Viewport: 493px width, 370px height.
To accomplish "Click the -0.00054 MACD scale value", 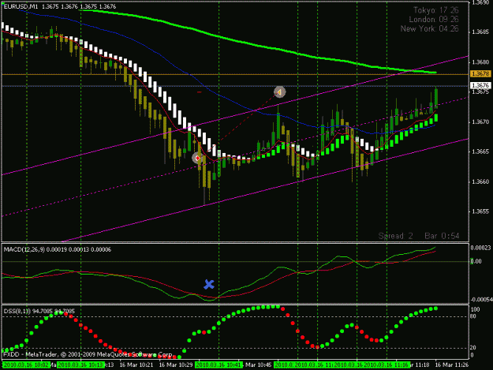I will (x=481, y=300).
